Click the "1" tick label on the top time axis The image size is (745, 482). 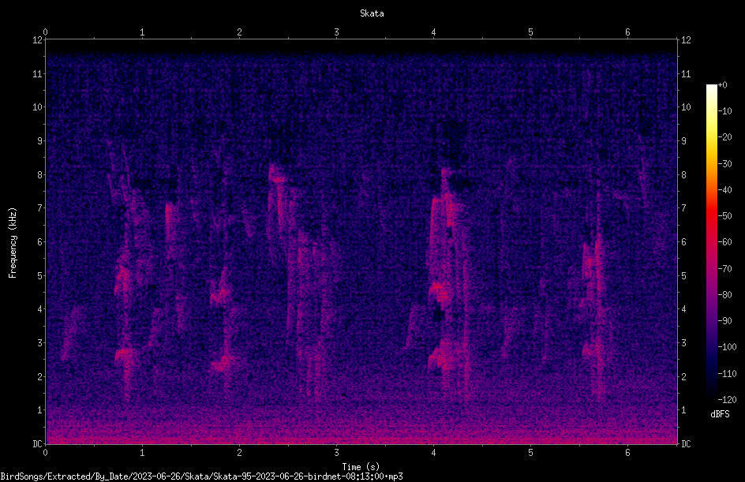click(x=142, y=32)
